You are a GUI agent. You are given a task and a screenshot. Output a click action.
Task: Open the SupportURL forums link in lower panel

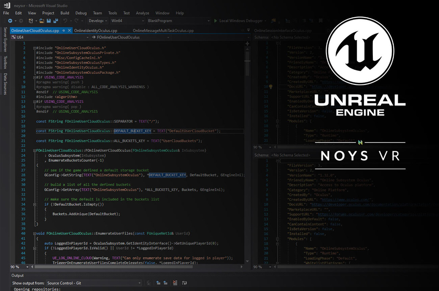click(x=377, y=214)
